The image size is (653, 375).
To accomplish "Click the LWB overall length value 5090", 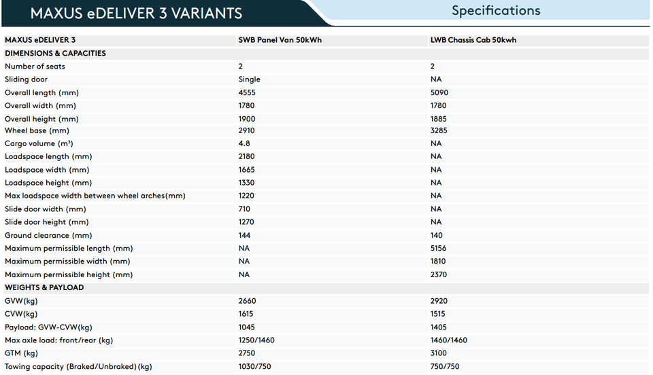I will [x=439, y=92].
